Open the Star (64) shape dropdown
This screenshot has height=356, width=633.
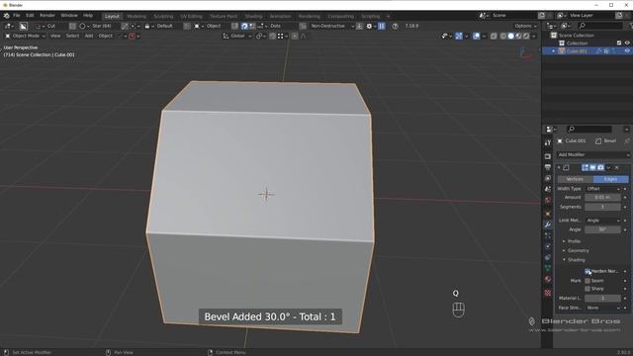click(96, 26)
